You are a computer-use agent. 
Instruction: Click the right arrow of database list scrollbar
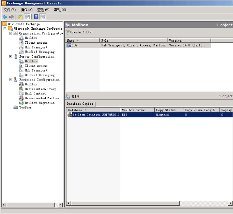point(230,203)
